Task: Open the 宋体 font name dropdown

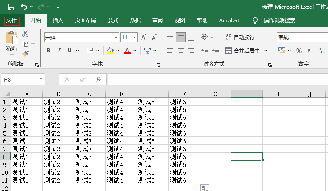Action: click(x=116, y=38)
